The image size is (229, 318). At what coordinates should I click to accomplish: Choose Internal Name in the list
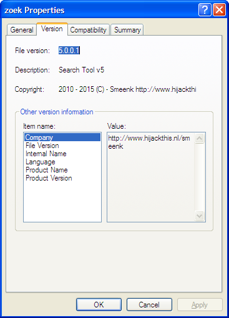click(62, 154)
